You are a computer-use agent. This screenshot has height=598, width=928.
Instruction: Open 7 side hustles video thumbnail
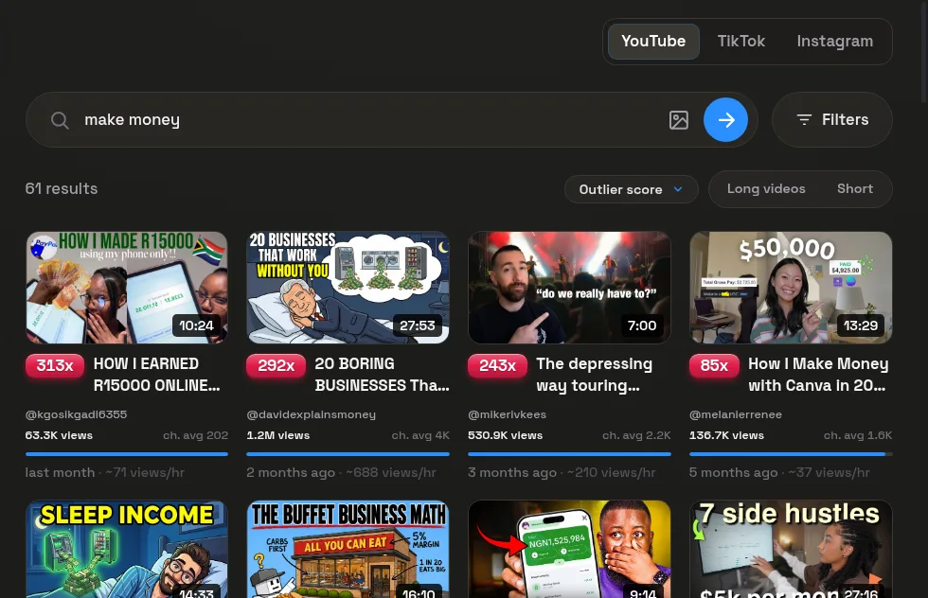[791, 550]
